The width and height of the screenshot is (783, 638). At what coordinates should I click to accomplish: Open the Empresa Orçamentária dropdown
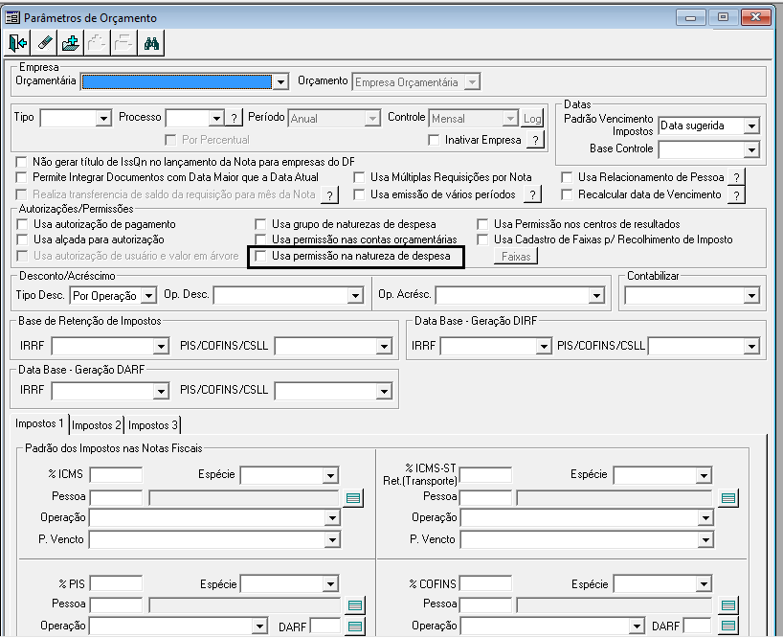pos(281,82)
